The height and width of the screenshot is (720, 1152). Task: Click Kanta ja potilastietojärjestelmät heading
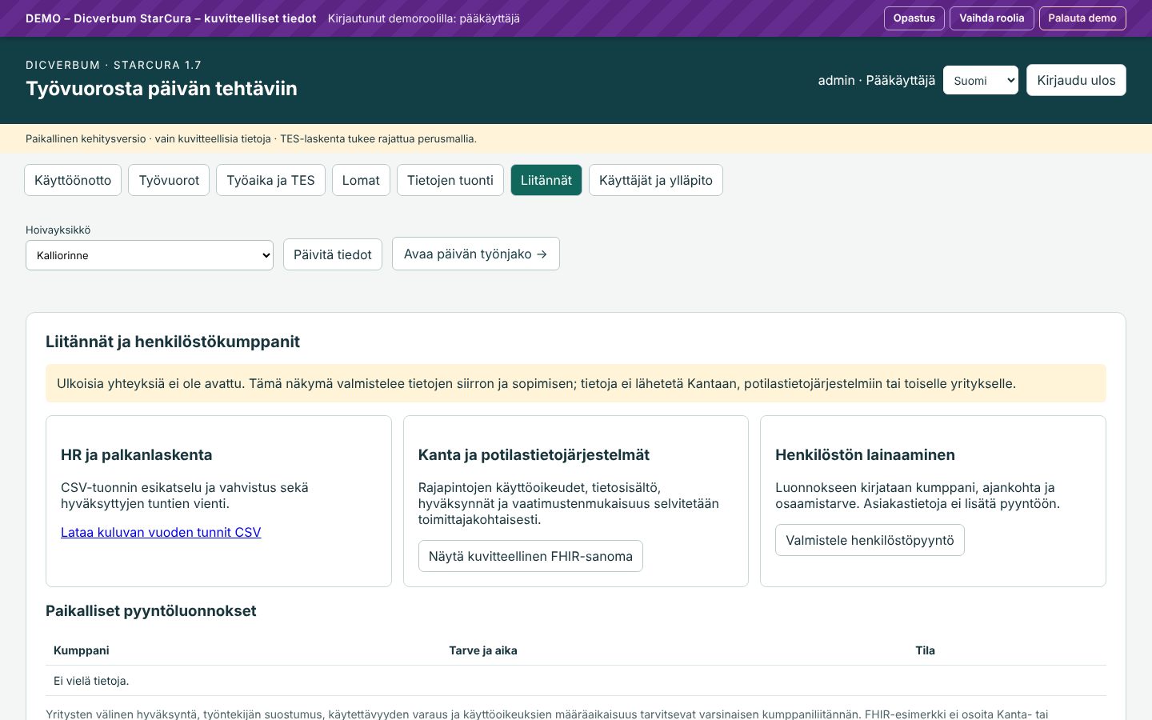(534, 454)
